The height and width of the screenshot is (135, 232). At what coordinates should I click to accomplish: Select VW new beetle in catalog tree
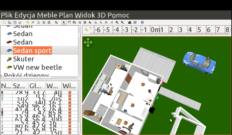(37, 67)
